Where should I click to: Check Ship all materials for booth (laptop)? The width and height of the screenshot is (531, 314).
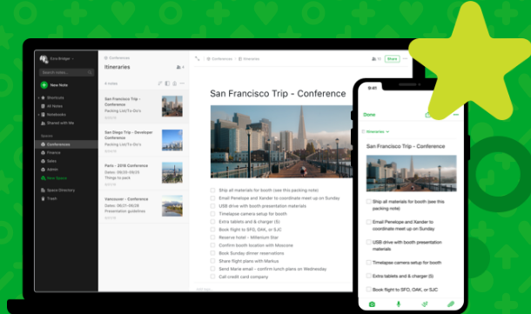212,190
